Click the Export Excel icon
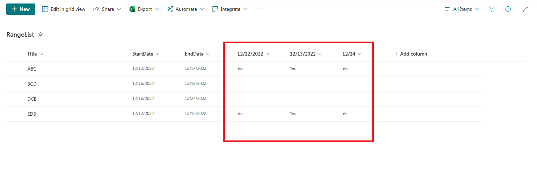 coord(132,9)
